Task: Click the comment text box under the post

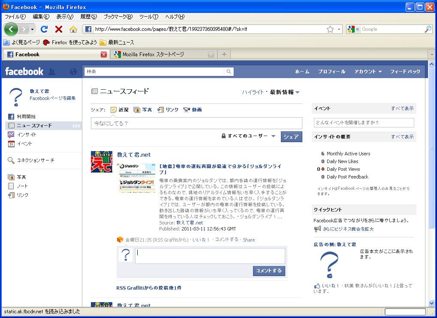Action: point(210,256)
